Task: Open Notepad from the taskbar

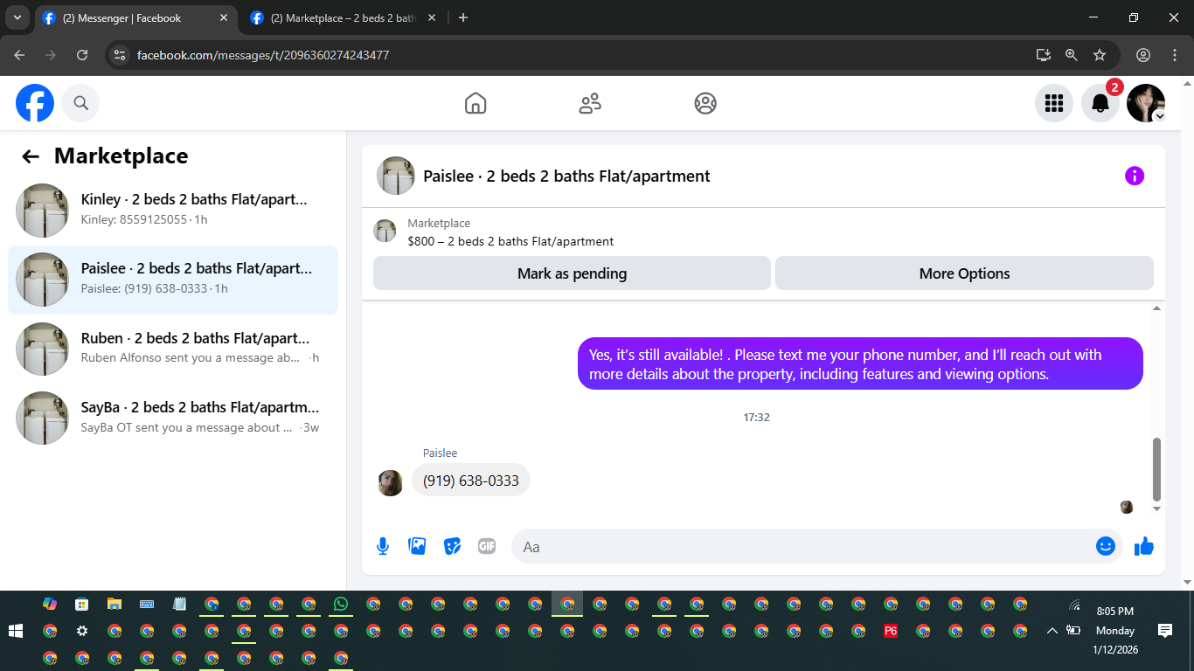Action: (x=179, y=604)
